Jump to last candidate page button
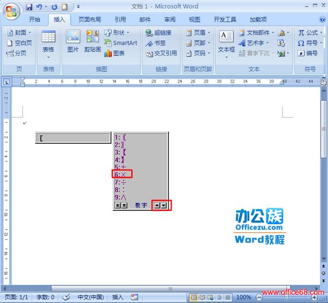This screenshot has width=328, height=303. 124,206
